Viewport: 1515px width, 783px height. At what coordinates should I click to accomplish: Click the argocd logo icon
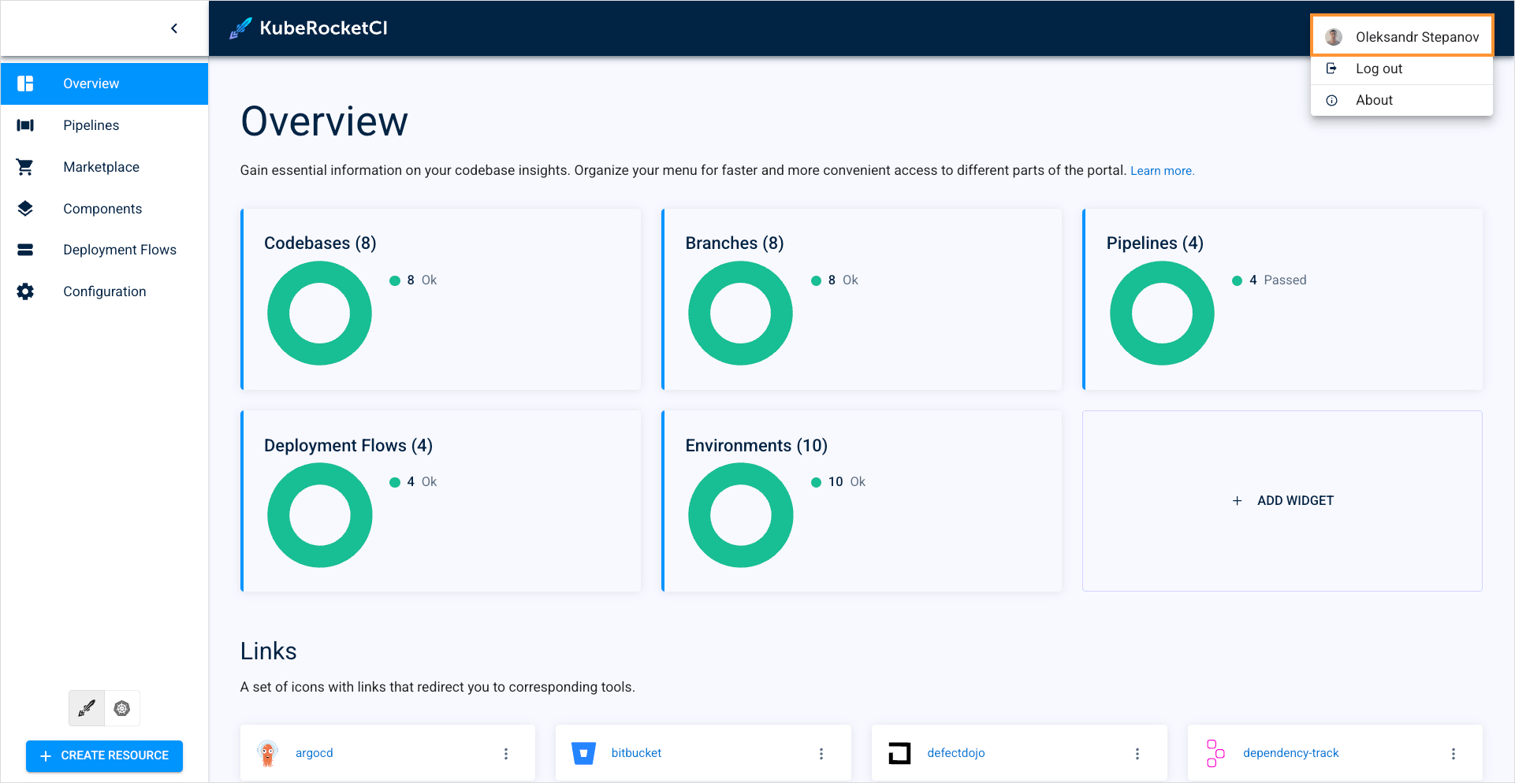(x=268, y=753)
